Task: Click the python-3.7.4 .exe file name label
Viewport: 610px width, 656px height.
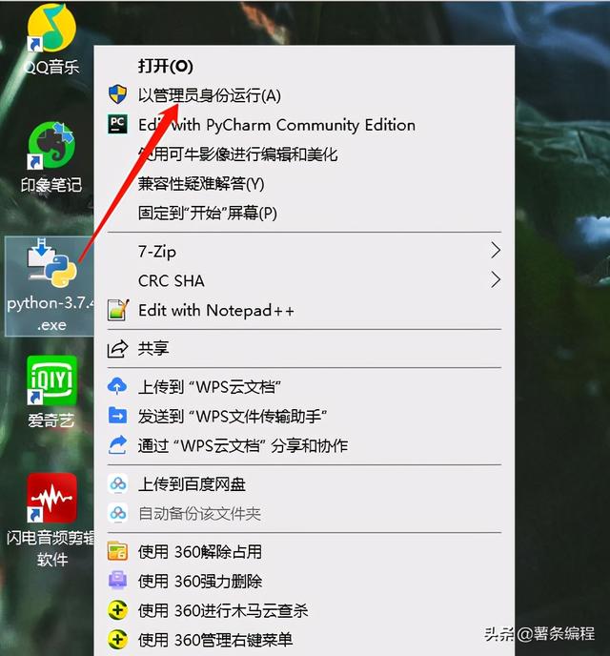Action: pyautogui.click(x=51, y=314)
